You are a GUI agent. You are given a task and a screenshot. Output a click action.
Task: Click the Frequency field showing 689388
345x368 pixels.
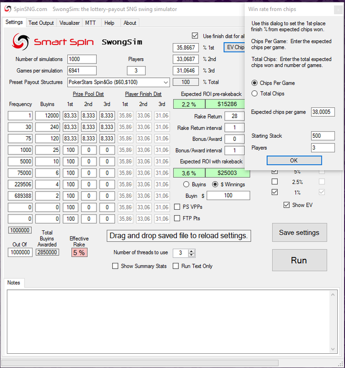pyautogui.click(x=20, y=196)
